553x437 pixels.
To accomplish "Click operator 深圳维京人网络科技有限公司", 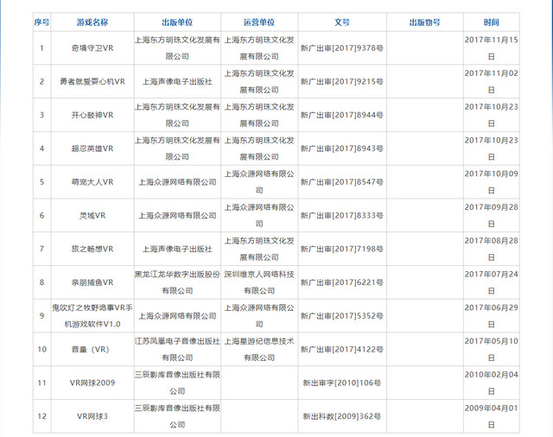I will point(259,282).
